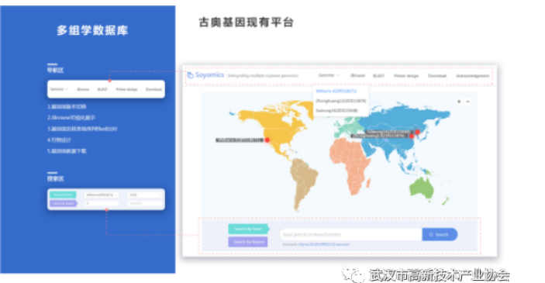Viewport: 545px width, 283px height.
Task: Click Genome in the left panel nav preview
Action: (58, 89)
